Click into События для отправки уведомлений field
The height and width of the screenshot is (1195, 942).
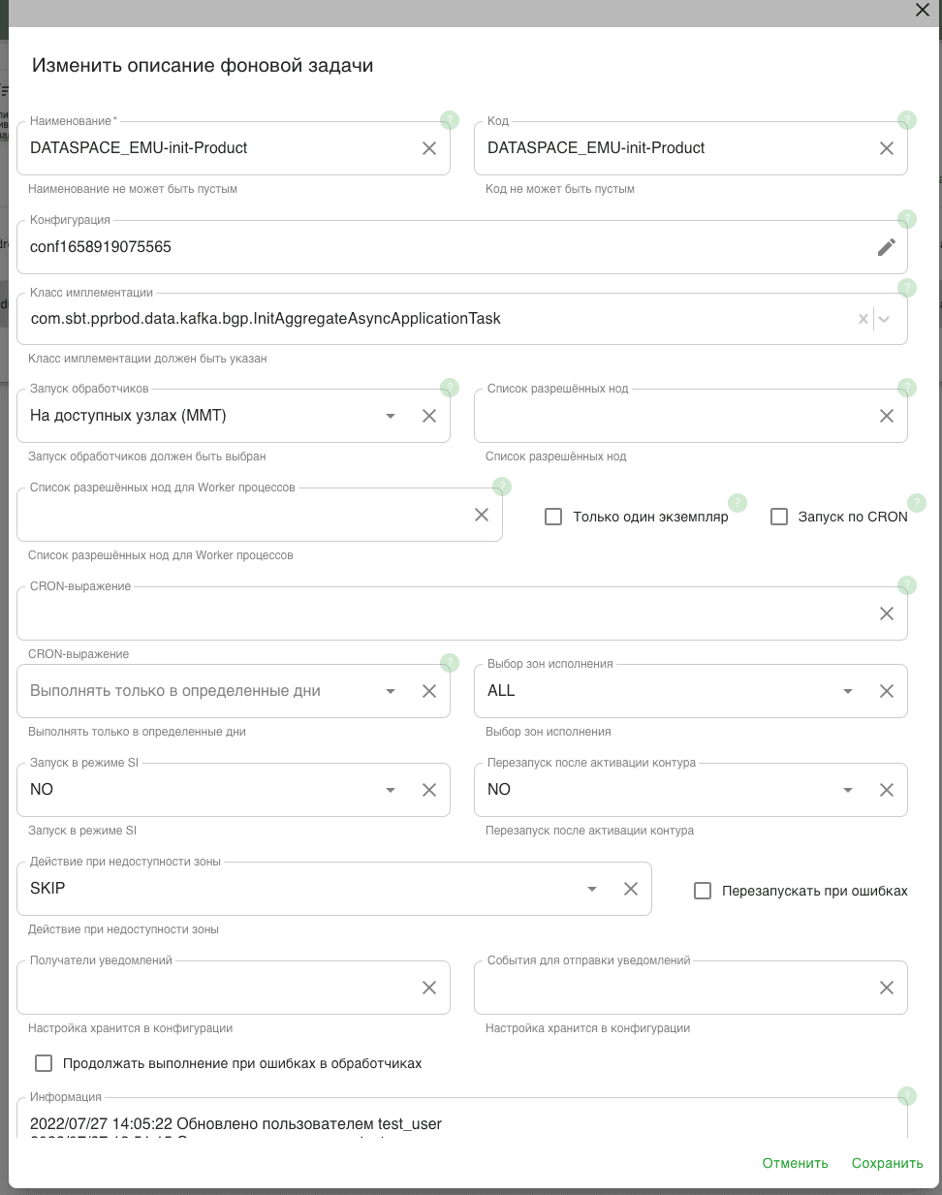[x=669, y=988]
